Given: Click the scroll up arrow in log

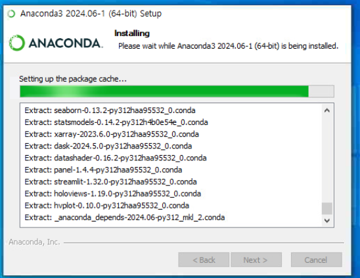Looking at the screenshot, I should coord(327,110).
